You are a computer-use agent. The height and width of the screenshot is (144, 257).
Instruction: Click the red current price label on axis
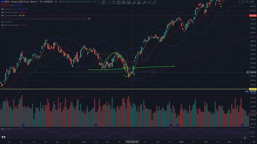click(x=253, y=16)
